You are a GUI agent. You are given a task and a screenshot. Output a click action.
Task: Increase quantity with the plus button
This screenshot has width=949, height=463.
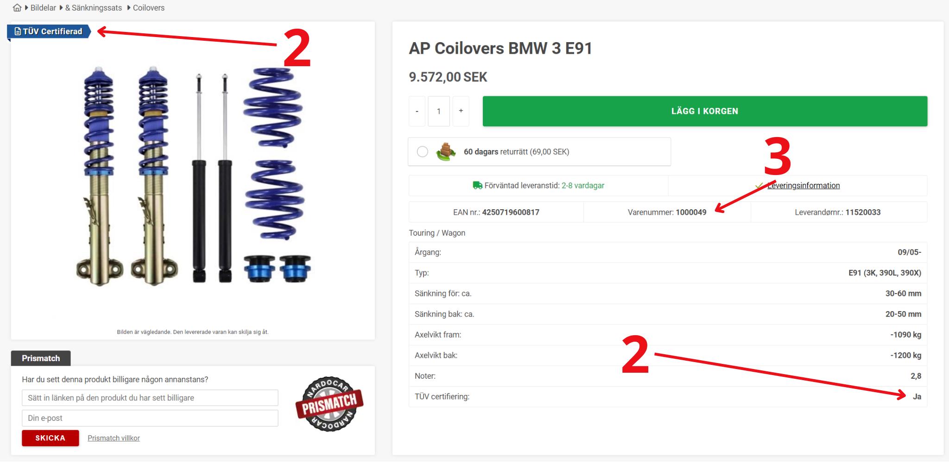click(461, 111)
